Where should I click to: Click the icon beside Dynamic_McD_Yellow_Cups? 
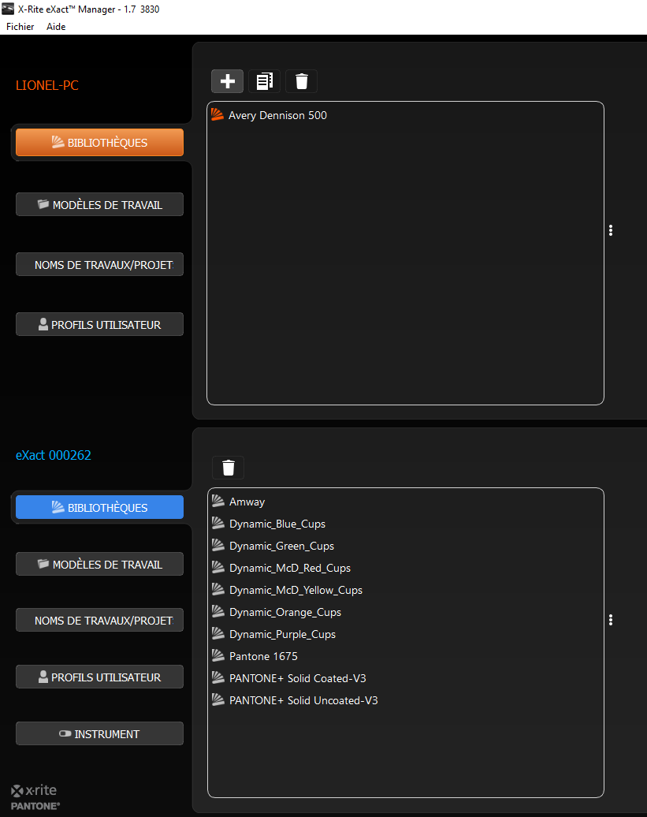click(x=218, y=589)
